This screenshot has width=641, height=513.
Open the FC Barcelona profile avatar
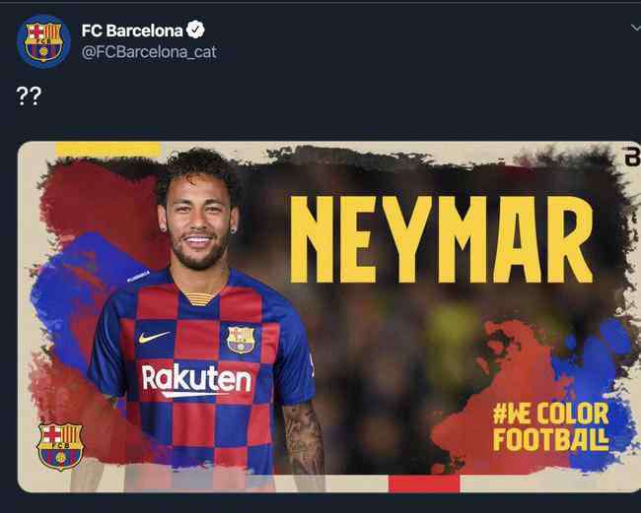pyautogui.click(x=43, y=40)
